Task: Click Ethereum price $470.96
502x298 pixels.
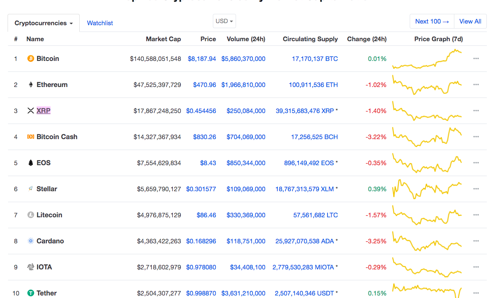Action: (x=204, y=85)
